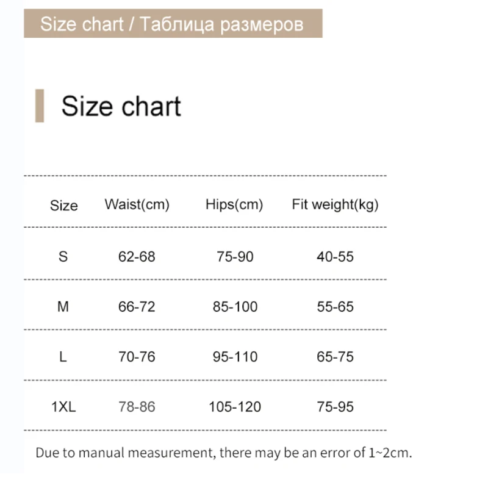
Task: Select the large Size chart heading
Action: (x=121, y=106)
